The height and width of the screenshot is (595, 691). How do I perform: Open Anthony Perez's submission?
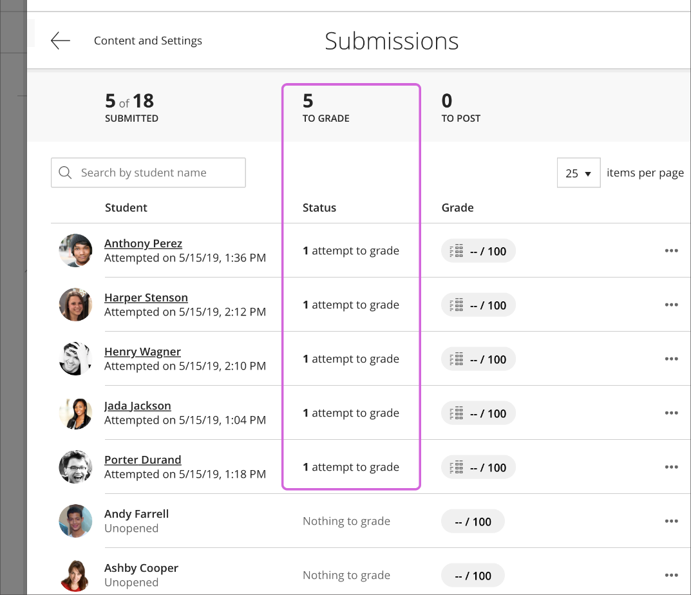[x=143, y=243]
